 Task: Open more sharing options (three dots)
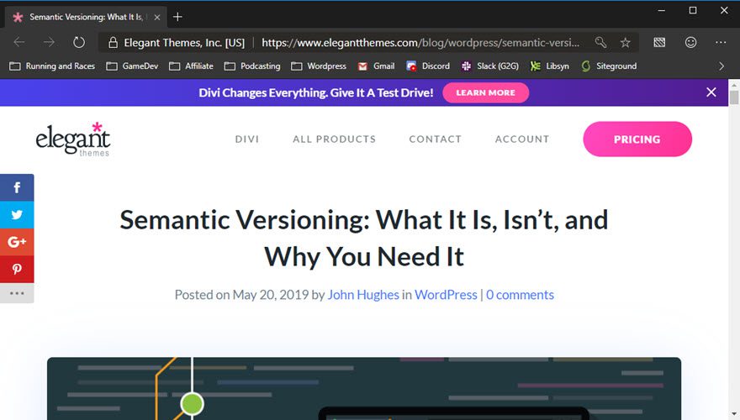click(17, 293)
